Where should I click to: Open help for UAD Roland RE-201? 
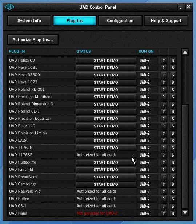164,90
